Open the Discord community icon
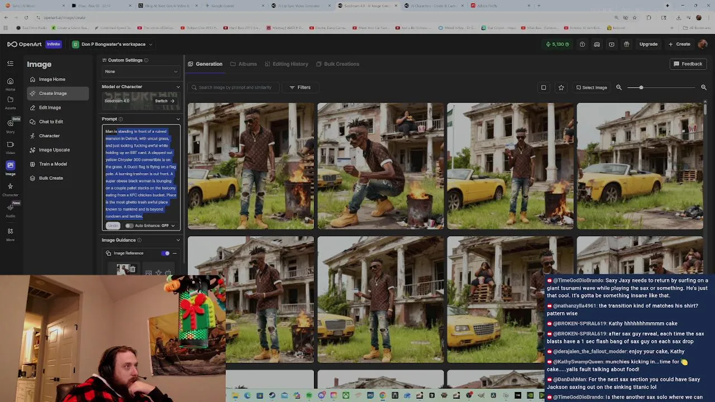The image size is (715, 402). [x=597, y=44]
